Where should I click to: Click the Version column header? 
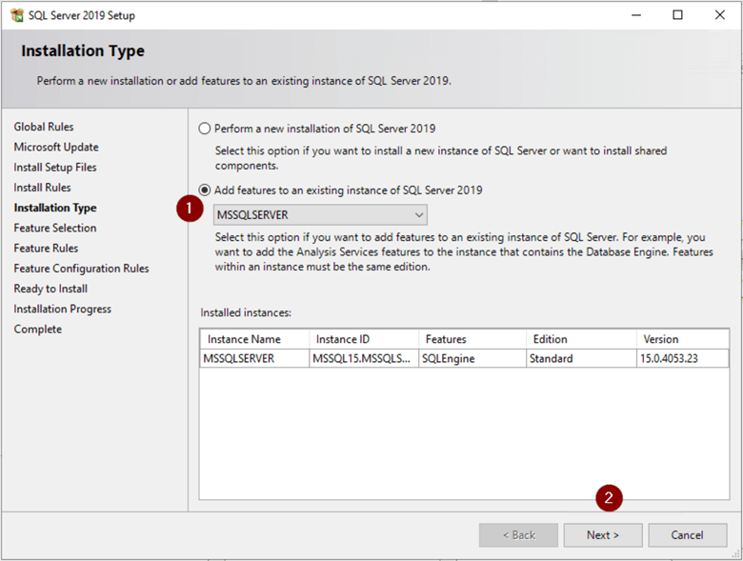point(682,339)
